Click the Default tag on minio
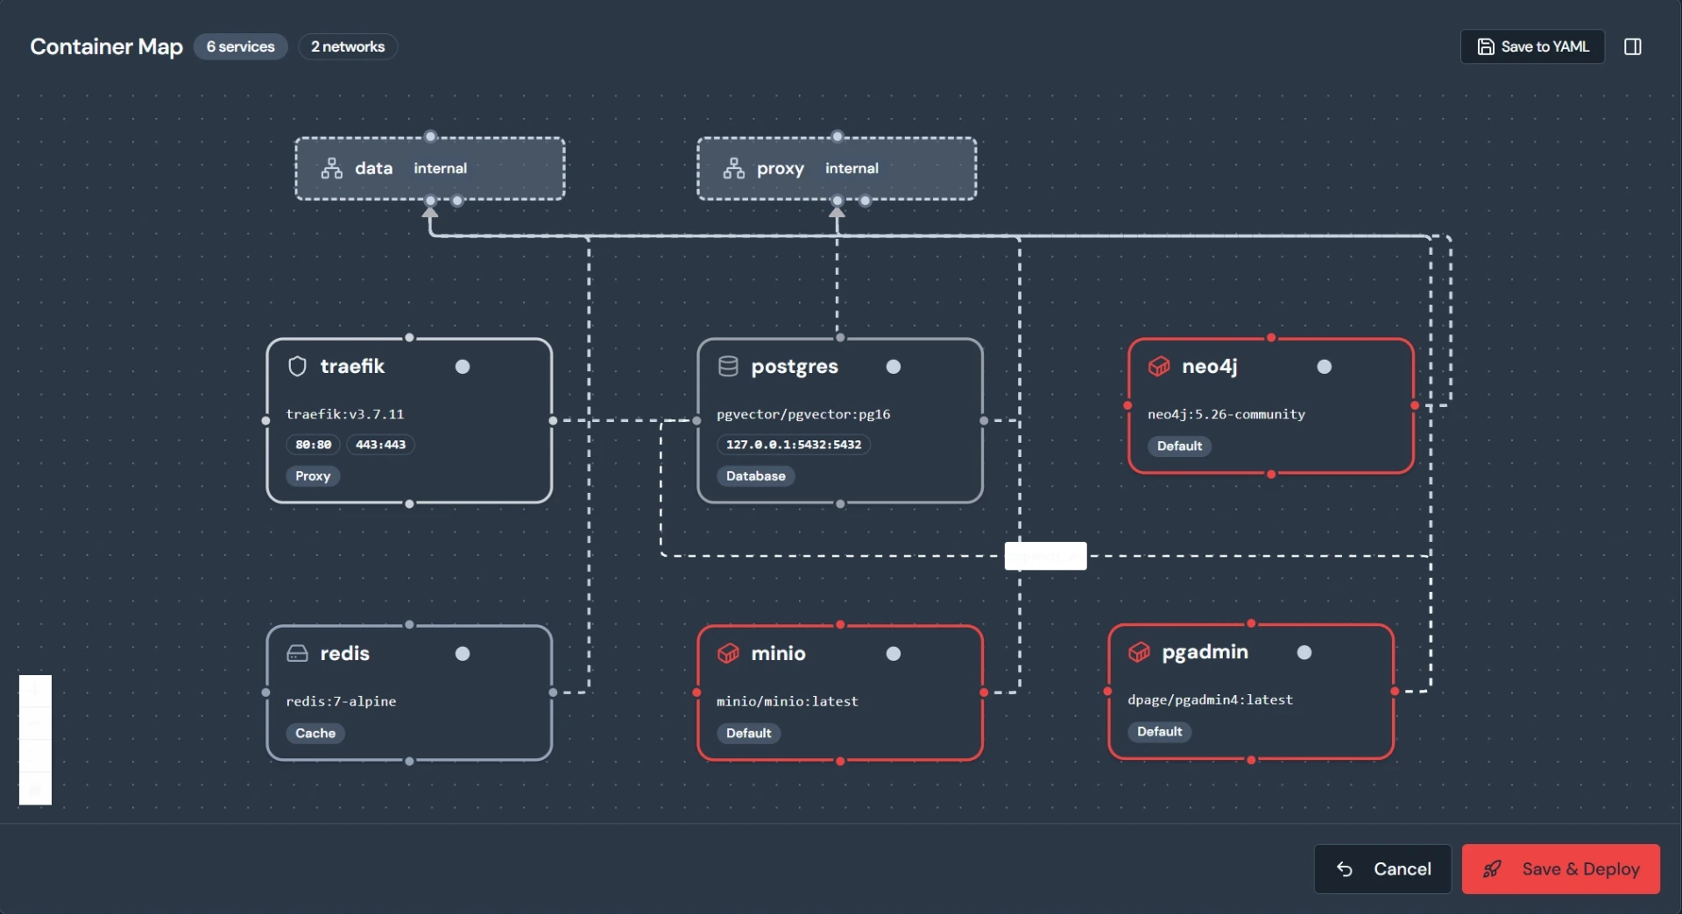 [749, 734]
